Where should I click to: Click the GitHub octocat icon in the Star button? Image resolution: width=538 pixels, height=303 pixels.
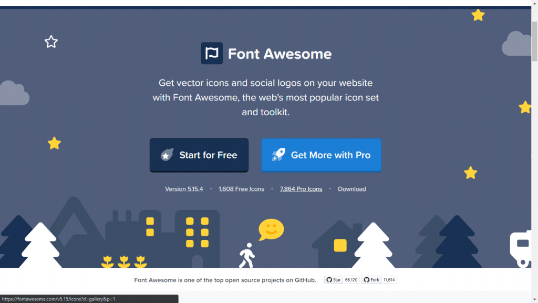coord(329,280)
